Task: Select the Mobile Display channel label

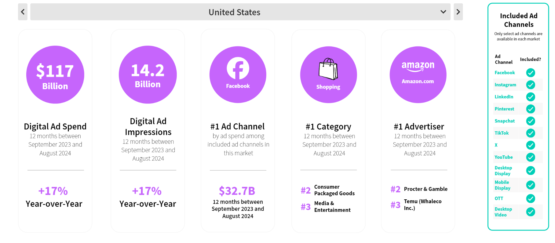Action: 502,185
